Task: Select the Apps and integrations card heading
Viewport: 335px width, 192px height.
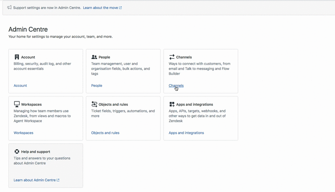Action: coord(195,104)
